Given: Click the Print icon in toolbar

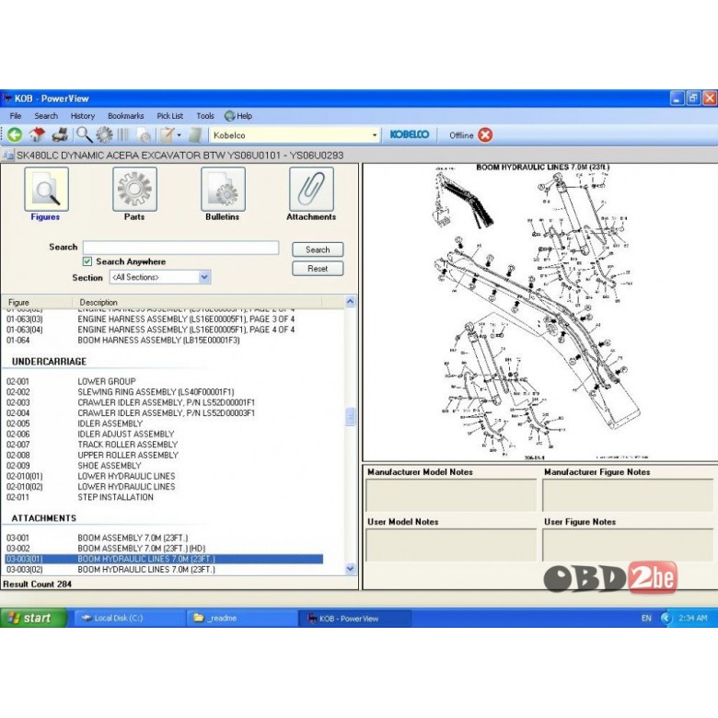Looking at the screenshot, I should pos(60,135).
